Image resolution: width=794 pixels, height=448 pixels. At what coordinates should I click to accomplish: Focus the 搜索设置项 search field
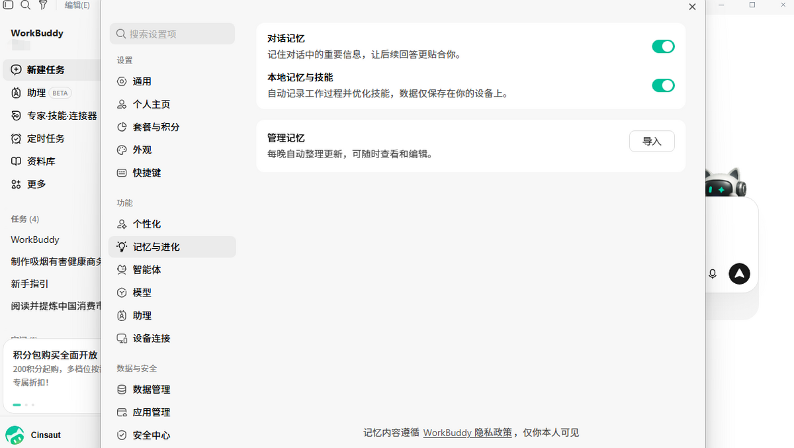click(172, 34)
